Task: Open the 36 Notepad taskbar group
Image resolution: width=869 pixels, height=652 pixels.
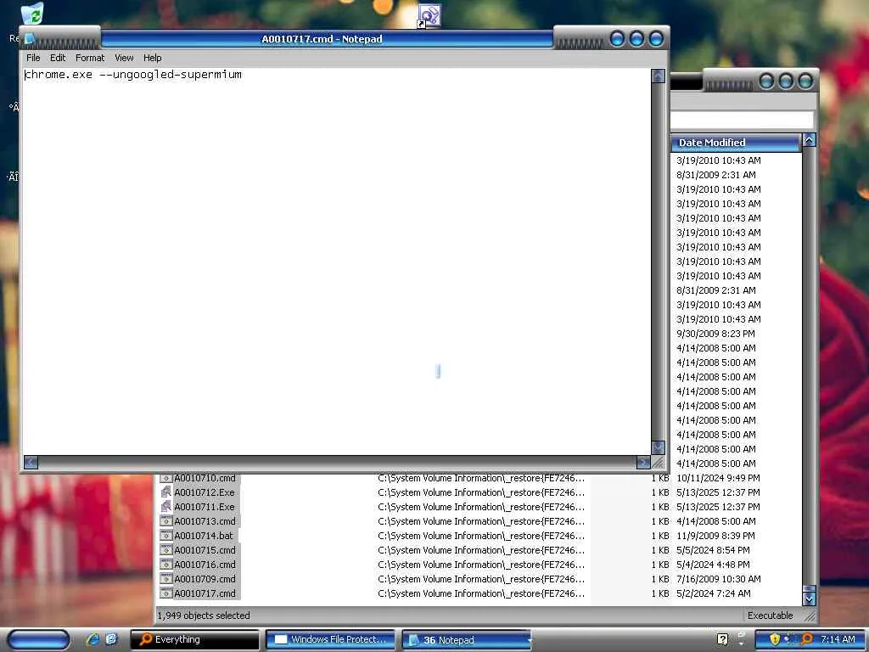Action: pos(464,640)
